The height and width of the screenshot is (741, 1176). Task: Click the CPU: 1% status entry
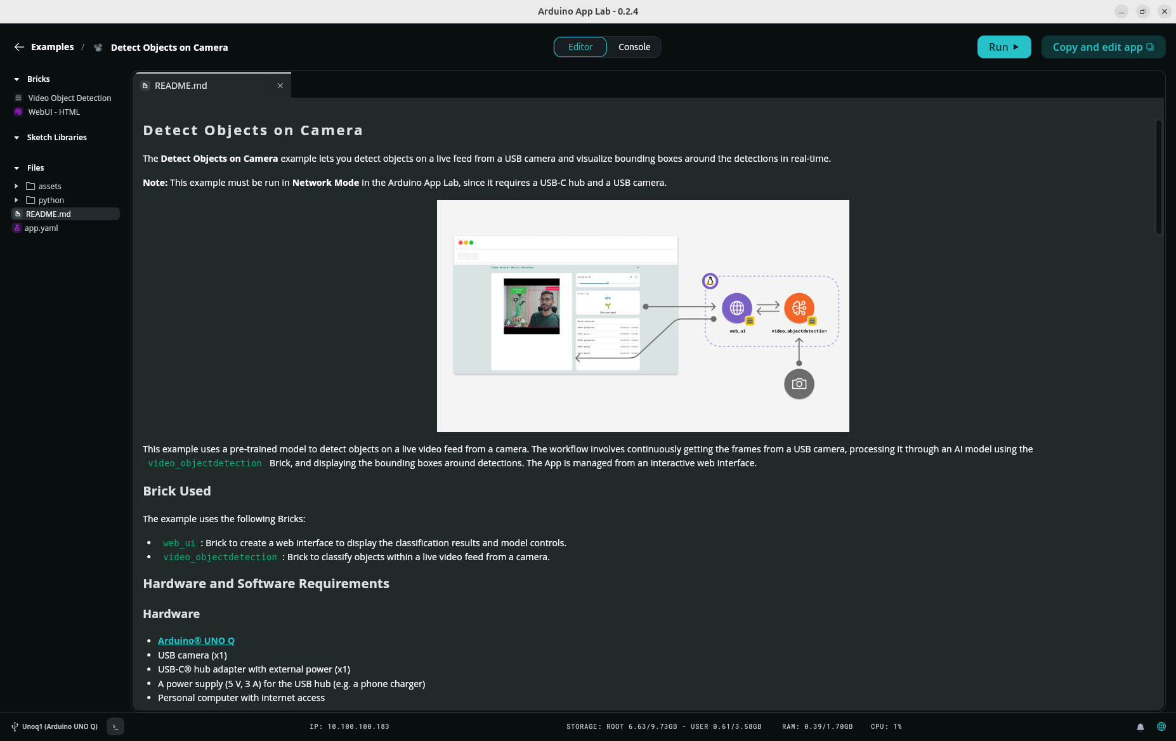tap(886, 726)
